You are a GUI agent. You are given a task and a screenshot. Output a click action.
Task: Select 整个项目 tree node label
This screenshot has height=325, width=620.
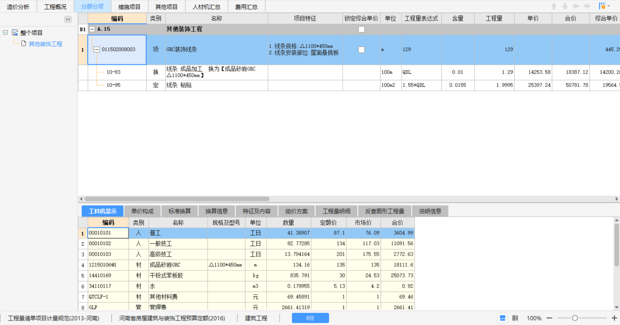pyautogui.click(x=32, y=33)
